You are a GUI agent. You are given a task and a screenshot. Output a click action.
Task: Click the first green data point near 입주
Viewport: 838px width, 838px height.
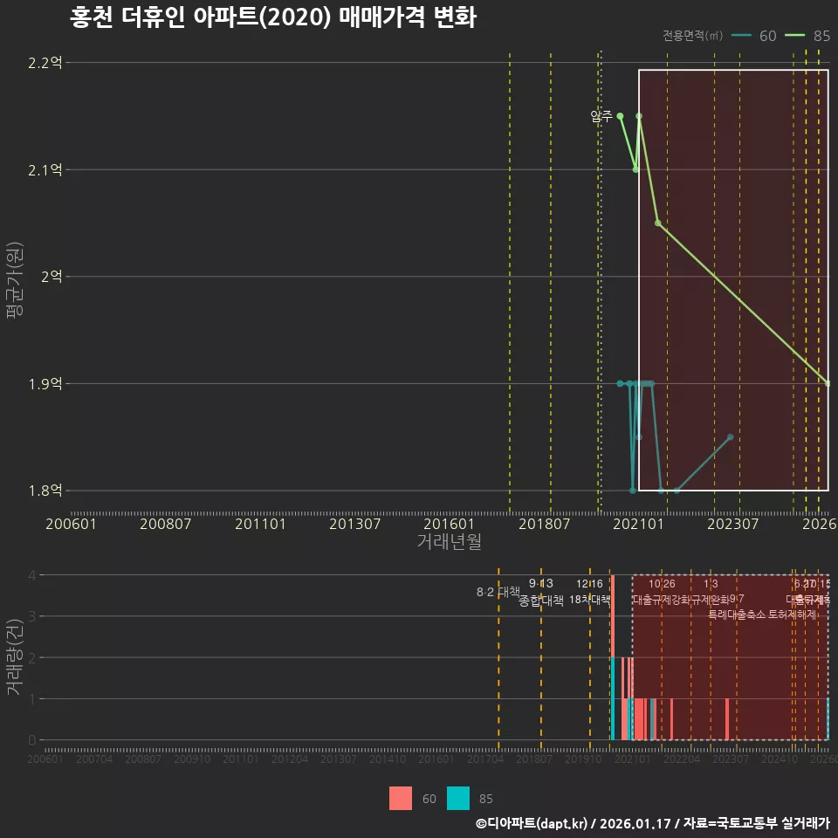[619, 116]
